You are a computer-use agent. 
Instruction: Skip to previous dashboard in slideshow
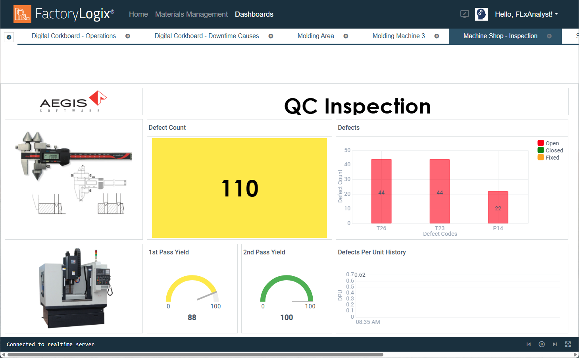529,344
